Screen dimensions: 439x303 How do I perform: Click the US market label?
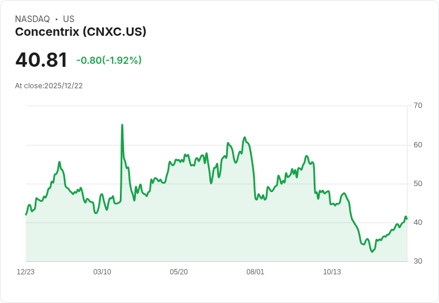(x=69, y=19)
